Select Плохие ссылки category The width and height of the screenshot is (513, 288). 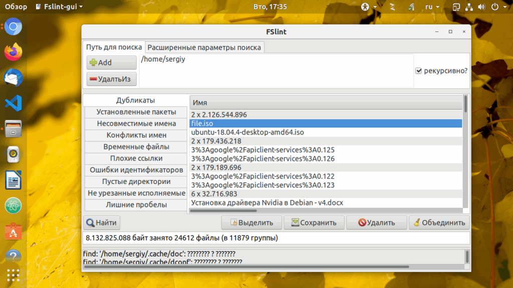[136, 158]
